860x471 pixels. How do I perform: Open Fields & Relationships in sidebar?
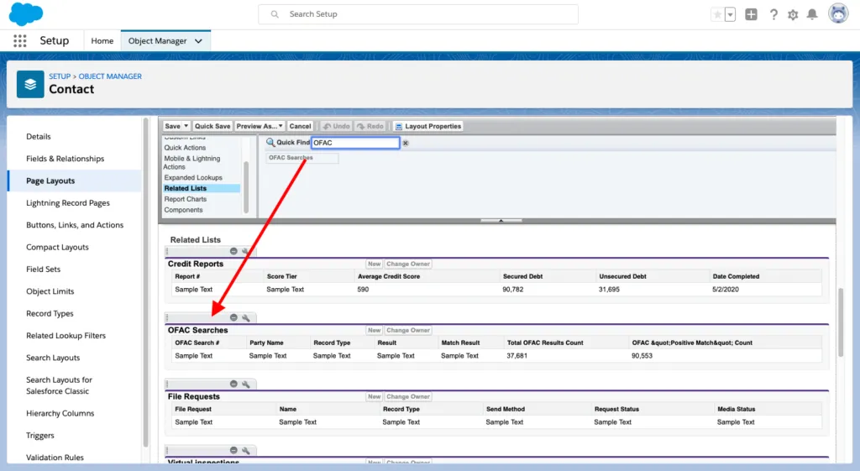coord(66,159)
